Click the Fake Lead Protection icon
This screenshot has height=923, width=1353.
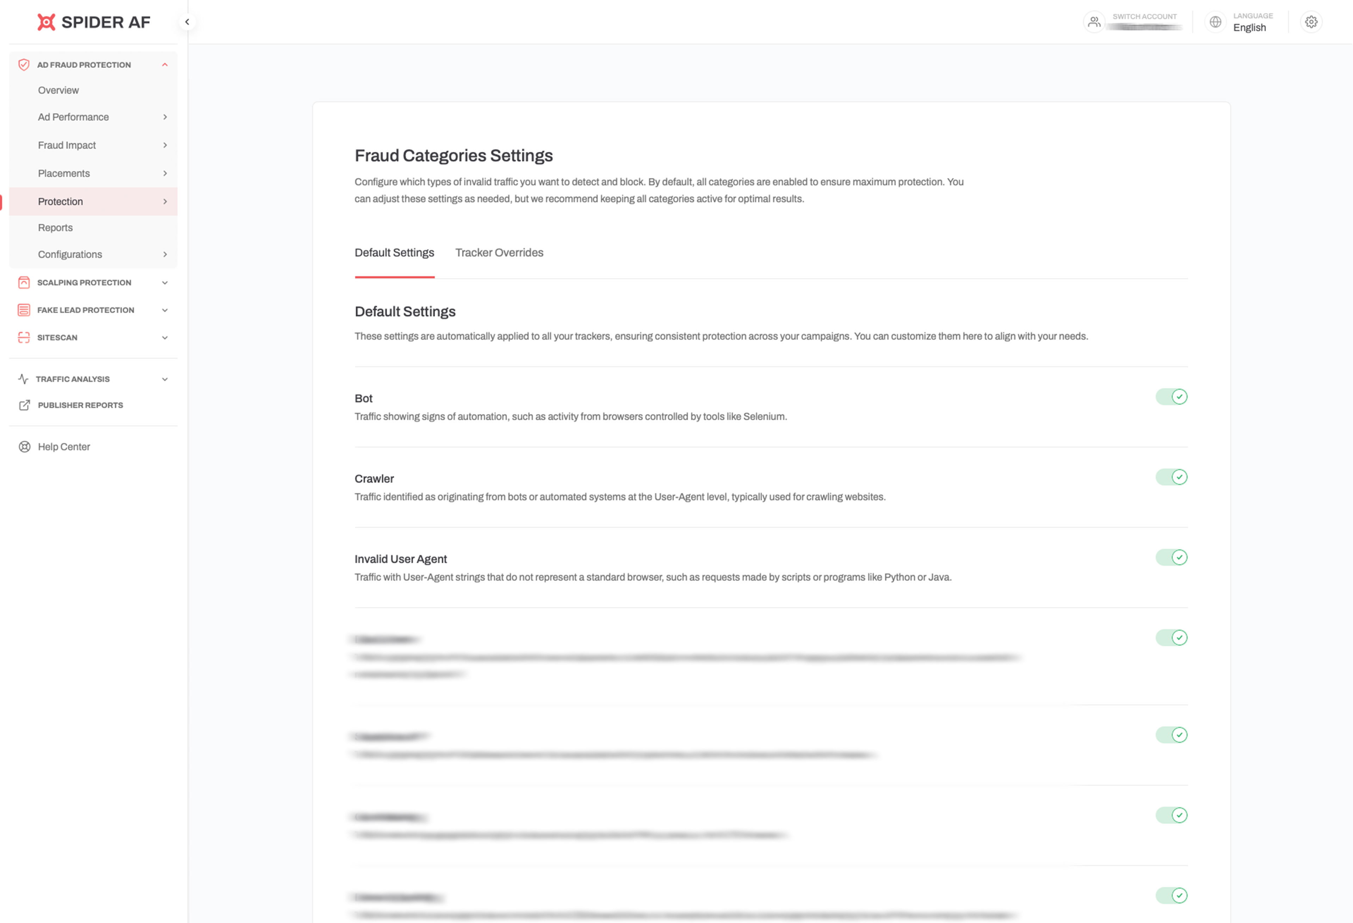click(24, 310)
